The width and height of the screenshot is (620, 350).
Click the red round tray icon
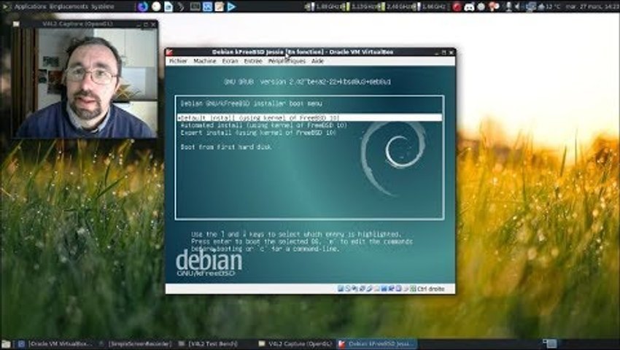(457, 7)
